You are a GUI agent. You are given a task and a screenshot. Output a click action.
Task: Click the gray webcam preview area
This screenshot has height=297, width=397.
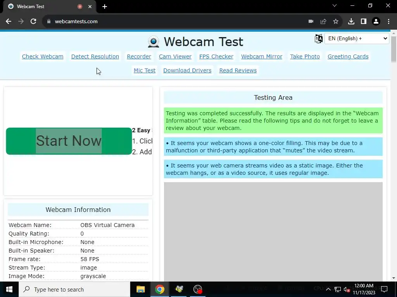pos(273,232)
